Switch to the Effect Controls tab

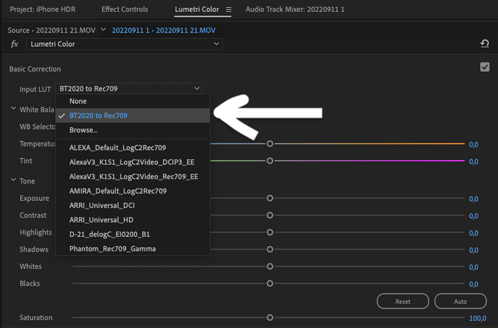[x=125, y=10]
